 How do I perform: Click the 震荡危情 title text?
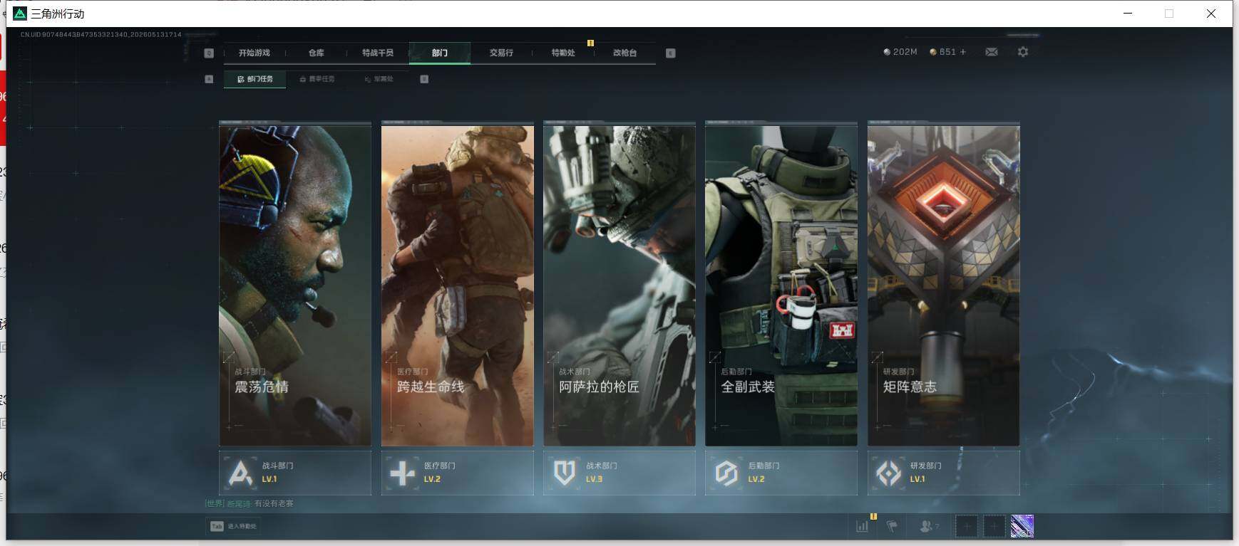262,387
